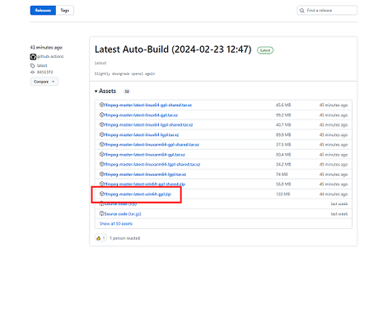The image size is (387, 323).
Task: Click package icon of win64-gpl-shared.zip
Action: (x=101, y=184)
